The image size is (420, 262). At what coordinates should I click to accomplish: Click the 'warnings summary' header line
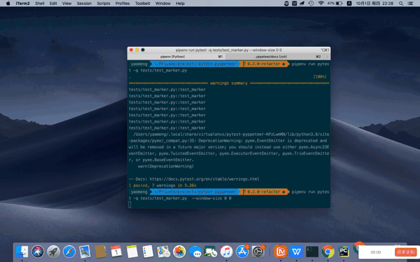(229, 83)
